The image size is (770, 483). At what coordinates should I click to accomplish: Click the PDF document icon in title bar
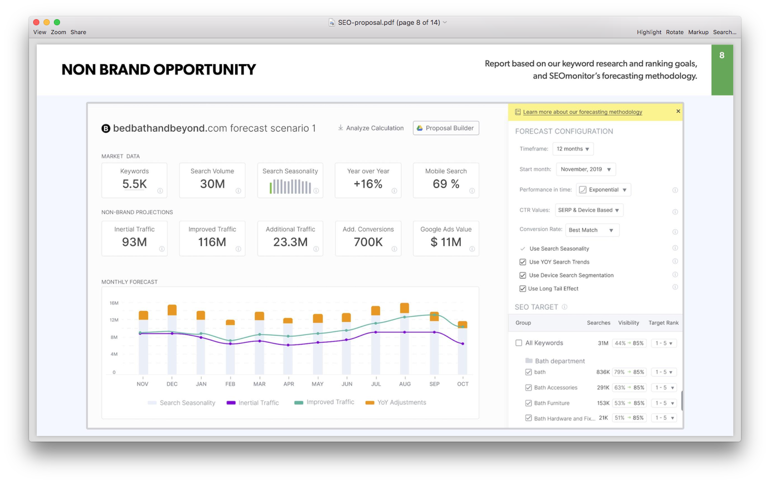pos(331,22)
